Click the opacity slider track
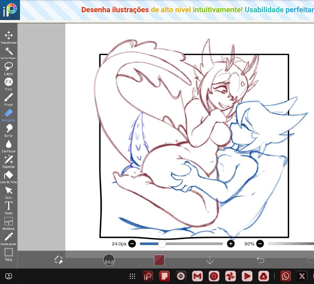The height and width of the screenshot is (284, 314). coord(291,244)
